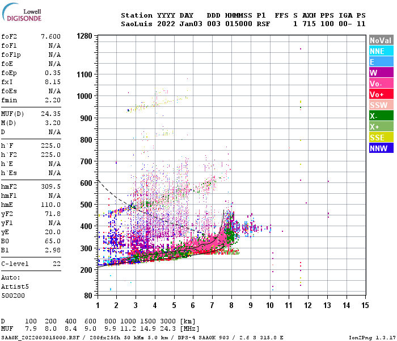Click the 80 km axis label
The width and height of the screenshot is (397, 341).
(88, 296)
